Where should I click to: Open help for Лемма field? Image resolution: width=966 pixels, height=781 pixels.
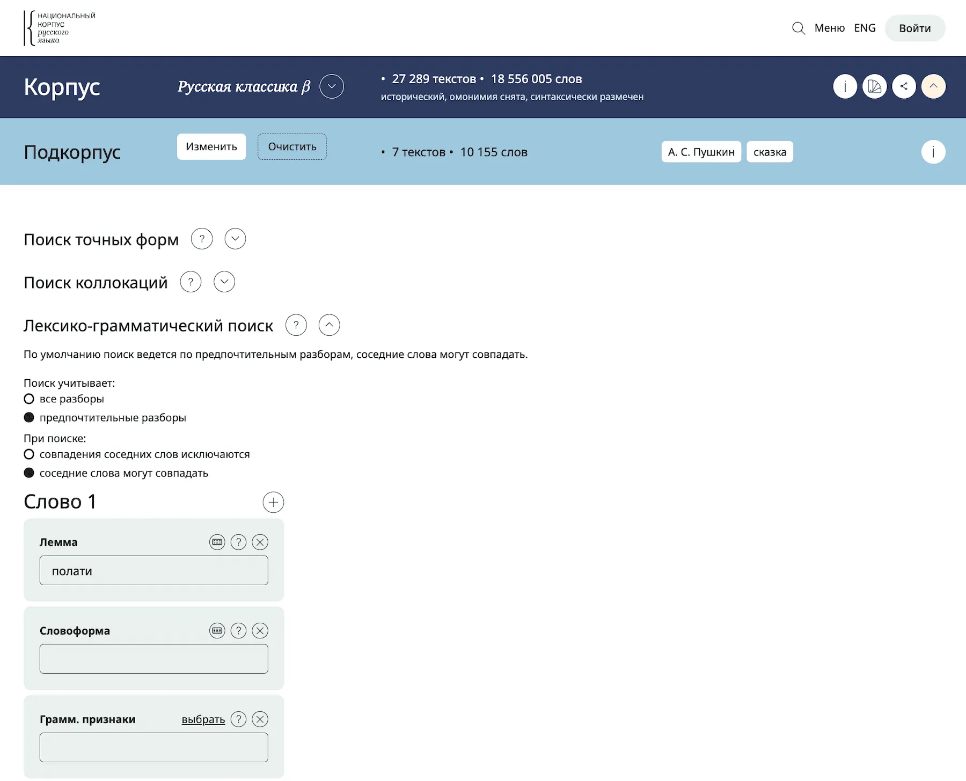coord(238,542)
